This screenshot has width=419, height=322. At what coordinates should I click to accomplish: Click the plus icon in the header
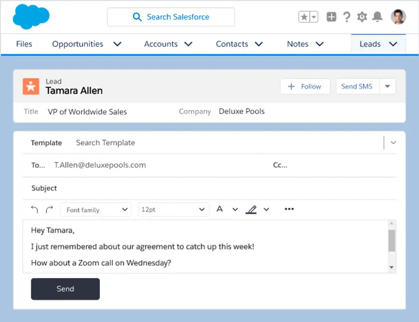click(x=331, y=17)
